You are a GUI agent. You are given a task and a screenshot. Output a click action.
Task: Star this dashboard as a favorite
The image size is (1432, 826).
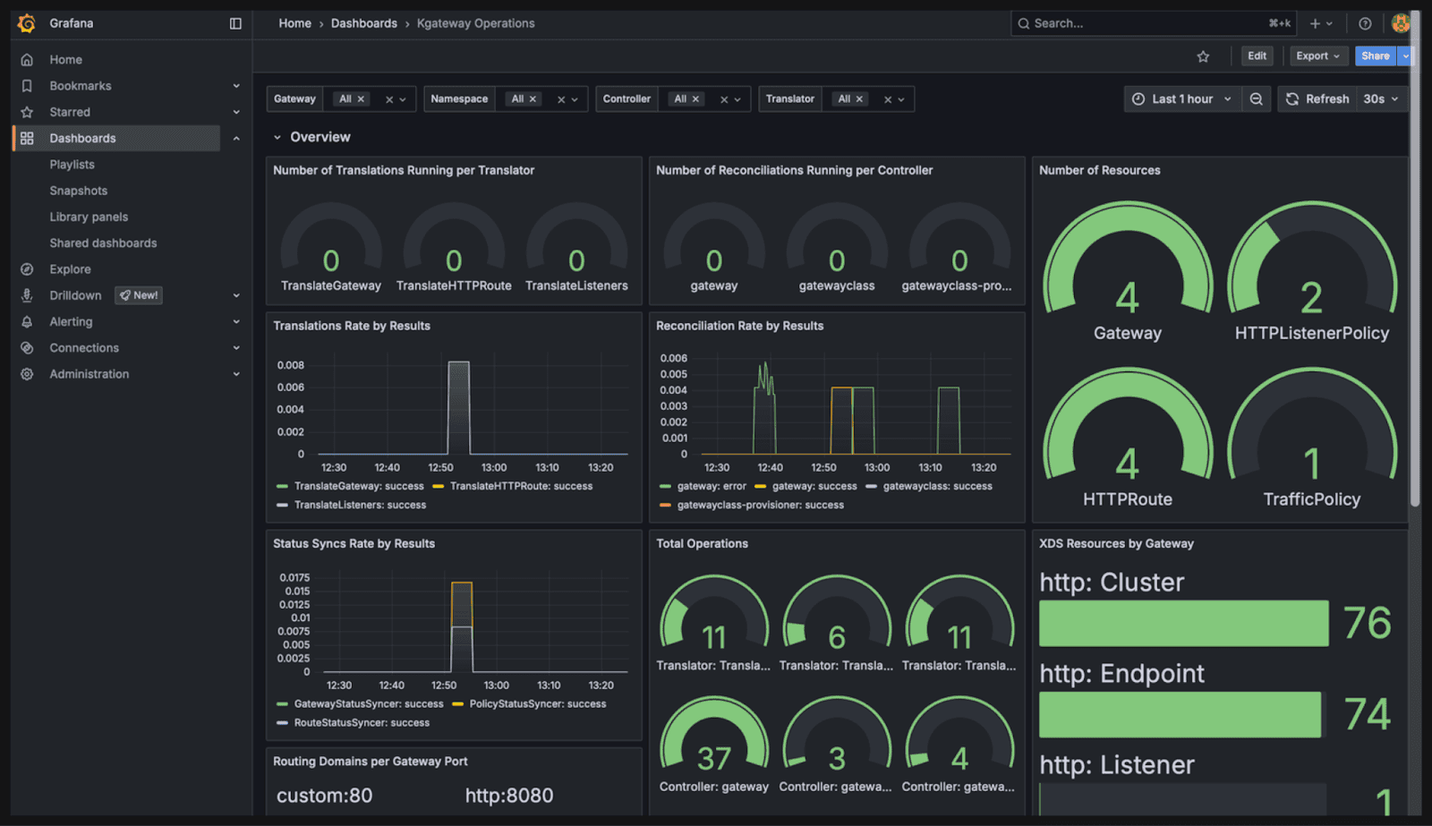1204,55
